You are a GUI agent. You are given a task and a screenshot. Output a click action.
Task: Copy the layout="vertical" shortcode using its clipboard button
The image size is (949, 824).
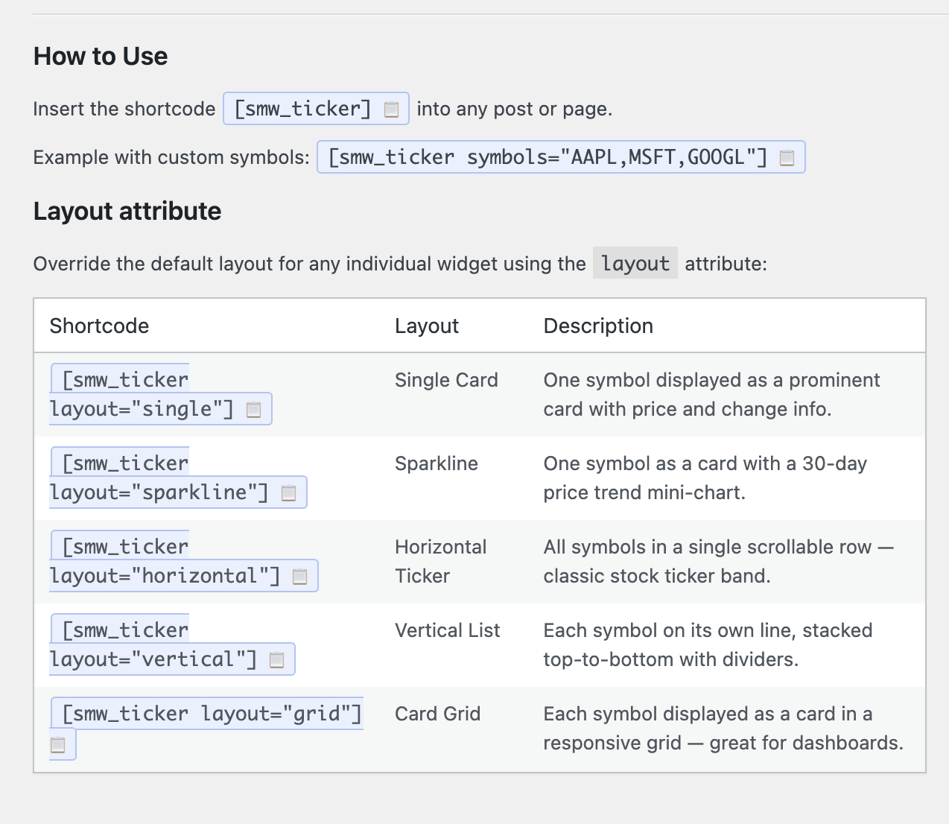pos(277,659)
